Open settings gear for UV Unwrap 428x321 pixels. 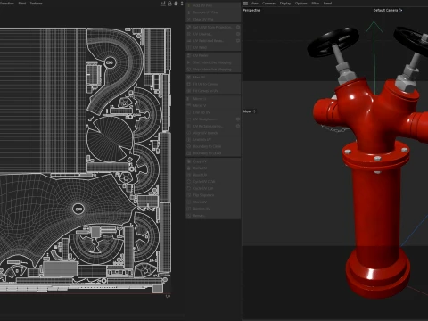coord(238,34)
